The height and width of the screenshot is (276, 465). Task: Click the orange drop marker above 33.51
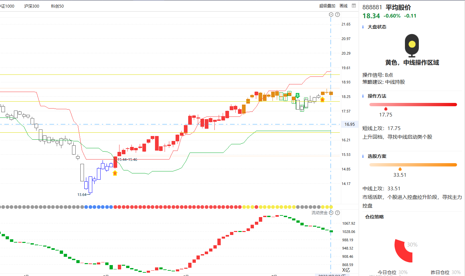click(400, 169)
